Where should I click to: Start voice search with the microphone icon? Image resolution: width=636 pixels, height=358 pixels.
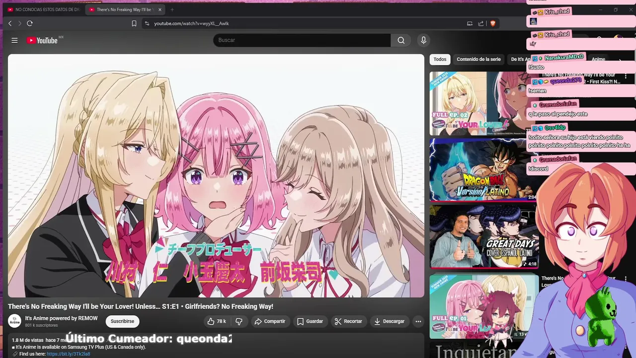[x=423, y=40]
